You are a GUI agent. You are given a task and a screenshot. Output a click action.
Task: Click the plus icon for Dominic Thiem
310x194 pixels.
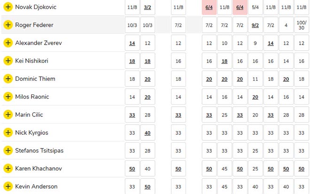tap(8, 78)
